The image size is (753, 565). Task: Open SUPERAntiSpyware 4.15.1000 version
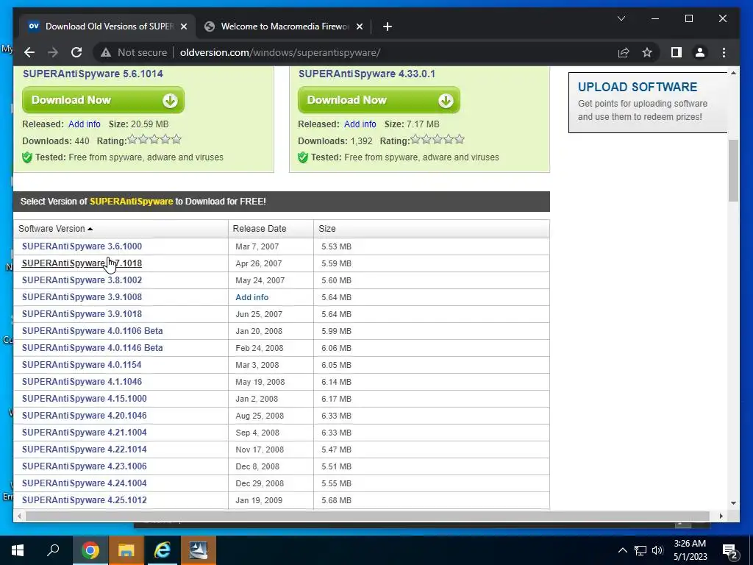[x=84, y=399]
